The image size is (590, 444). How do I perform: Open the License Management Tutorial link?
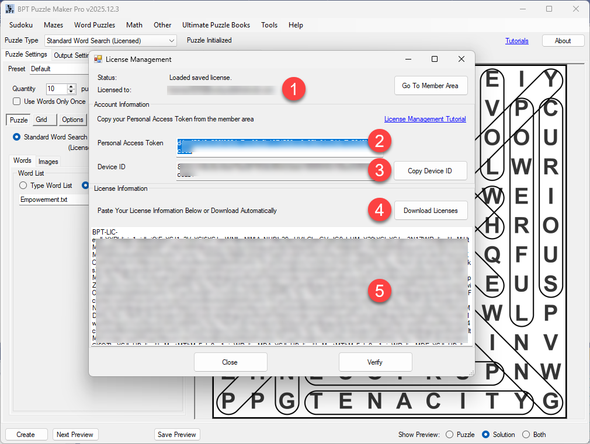tap(425, 118)
